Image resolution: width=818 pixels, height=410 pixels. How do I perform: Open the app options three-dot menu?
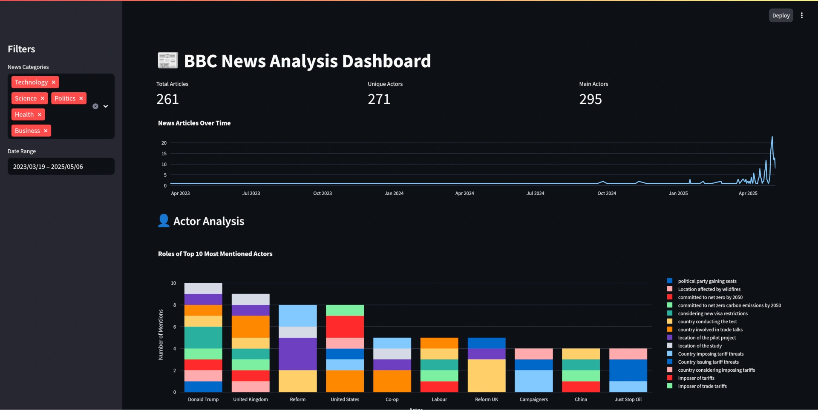pyautogui.click(x=802, y=15)
